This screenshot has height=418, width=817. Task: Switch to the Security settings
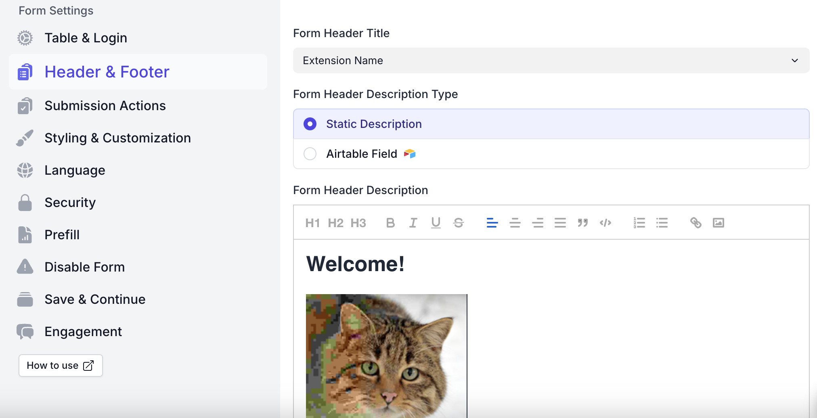tap(70, 203)
